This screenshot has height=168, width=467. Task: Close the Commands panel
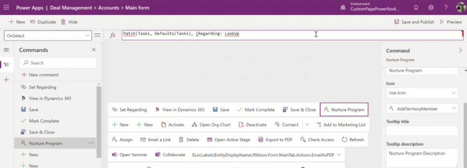(x=93, y=50)
